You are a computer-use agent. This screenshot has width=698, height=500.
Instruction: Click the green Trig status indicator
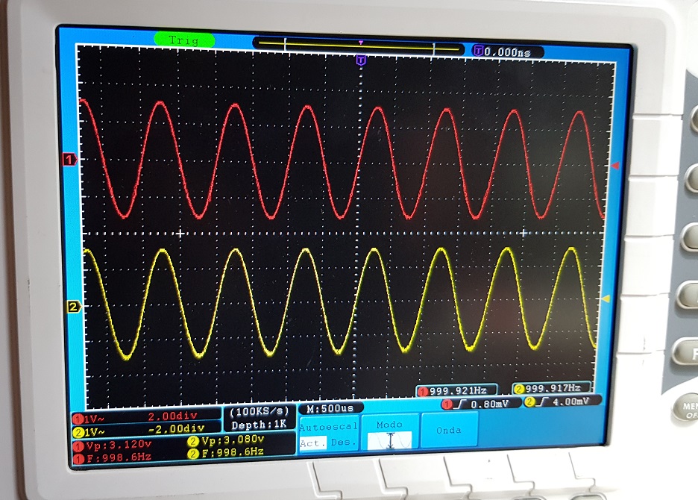[184, 40]
